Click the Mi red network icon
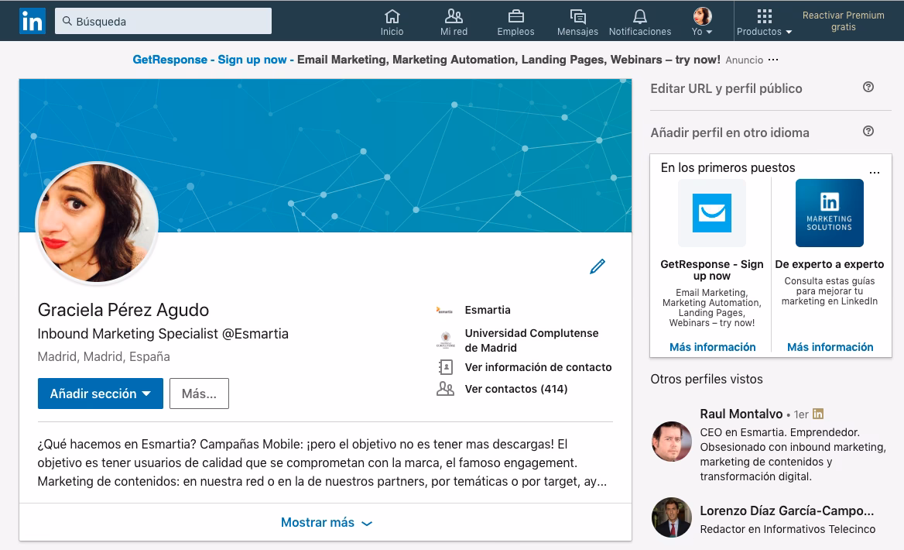Screen dimensions: 904x550 (x=454, y=17)
